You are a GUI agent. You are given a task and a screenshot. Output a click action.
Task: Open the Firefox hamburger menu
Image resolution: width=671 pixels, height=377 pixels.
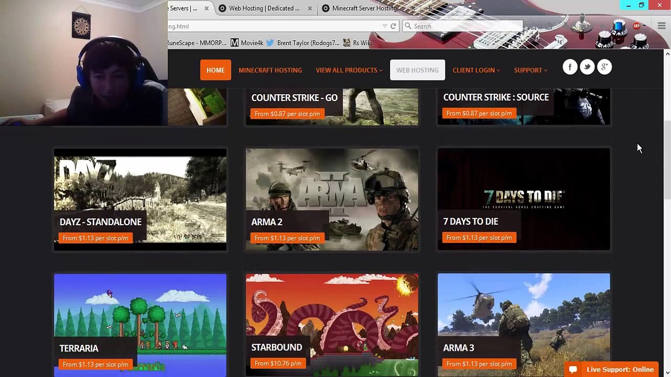click(x=662, y=26)
